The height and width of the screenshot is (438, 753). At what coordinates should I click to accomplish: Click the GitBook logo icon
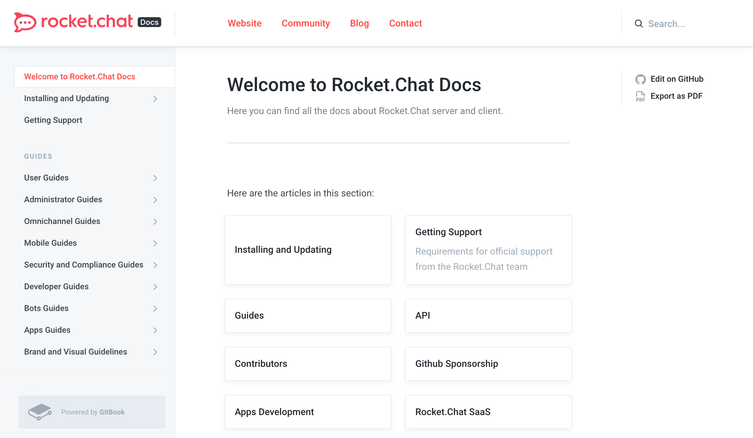coord(40,412)
